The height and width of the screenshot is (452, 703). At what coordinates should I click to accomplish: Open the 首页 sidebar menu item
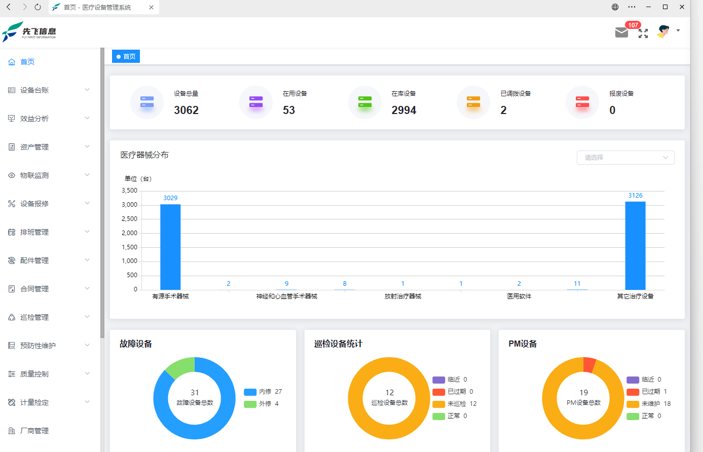point(50,62)
